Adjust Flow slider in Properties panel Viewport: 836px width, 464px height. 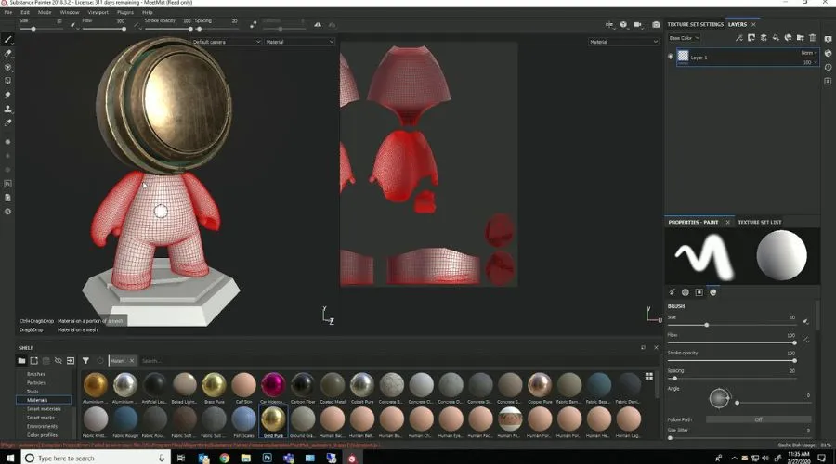(732, 342)
